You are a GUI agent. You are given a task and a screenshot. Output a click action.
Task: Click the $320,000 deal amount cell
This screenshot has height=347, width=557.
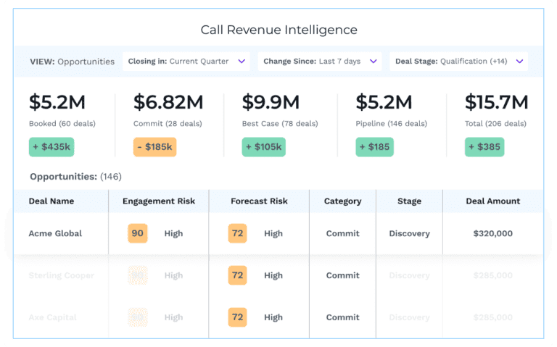coord(492,233)
